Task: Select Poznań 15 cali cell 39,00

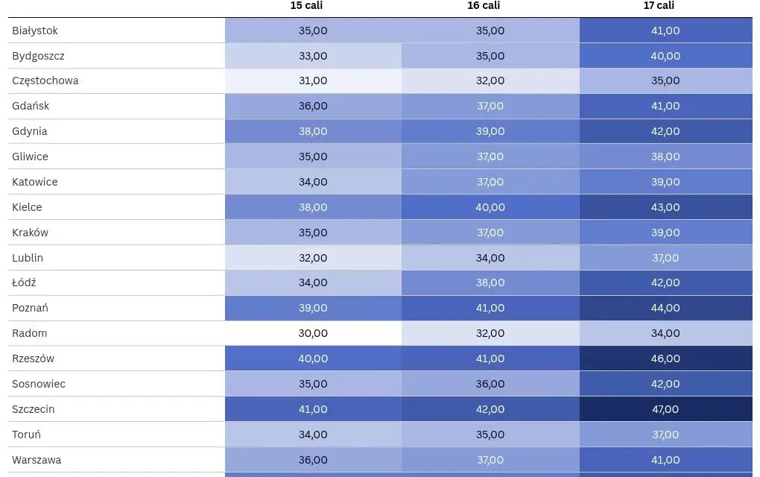Action: click(313, 308)
